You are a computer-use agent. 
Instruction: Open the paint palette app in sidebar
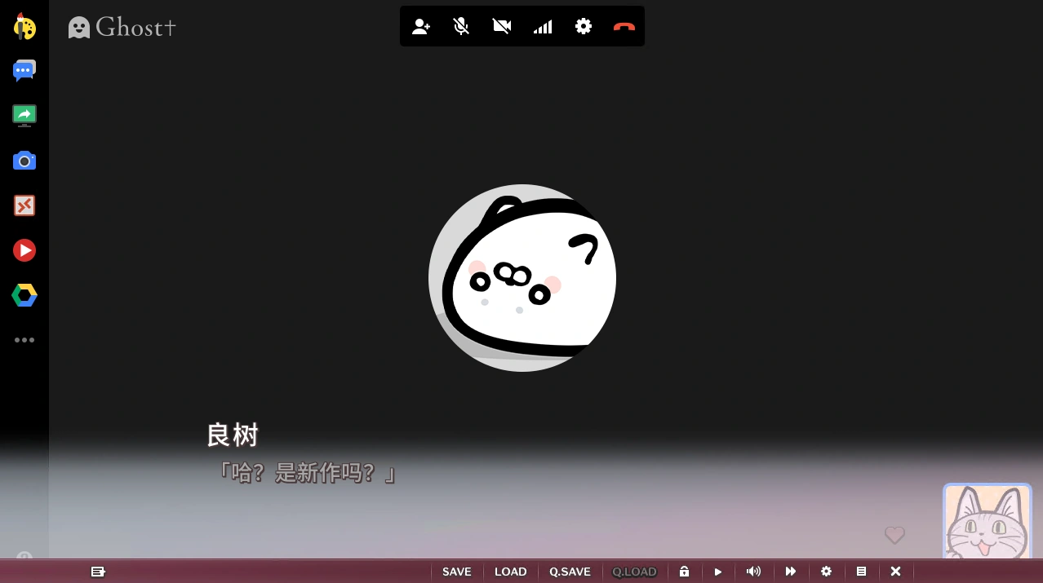(x=24, y=27)
